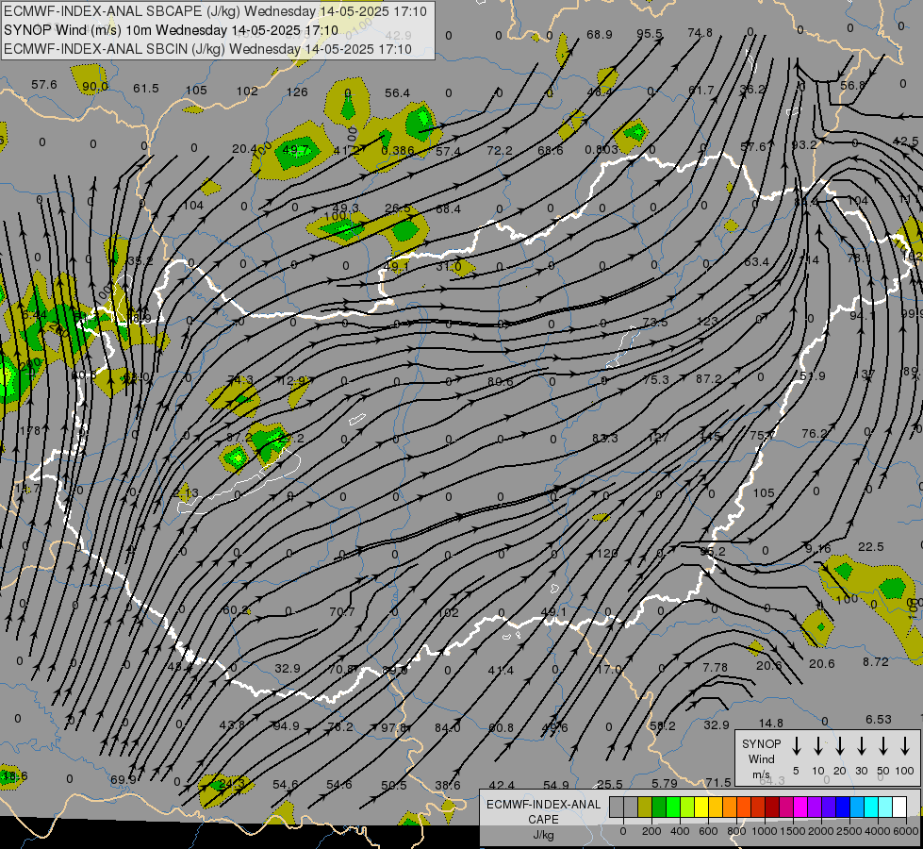Click the 95.2 value on the map
The height and width of the screenshot is (849, 923).
pyautogui.click(x=713, y=552)
